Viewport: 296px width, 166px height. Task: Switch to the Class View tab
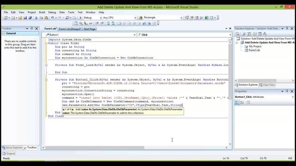click(x=267, y=85)
